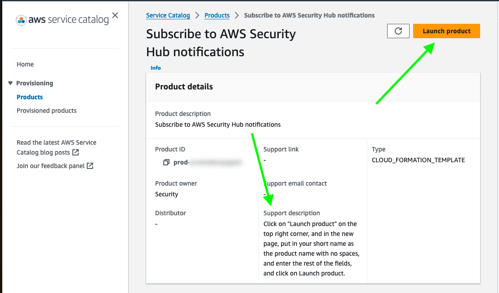Collapse the Provisioning section

tap(35, 83)
